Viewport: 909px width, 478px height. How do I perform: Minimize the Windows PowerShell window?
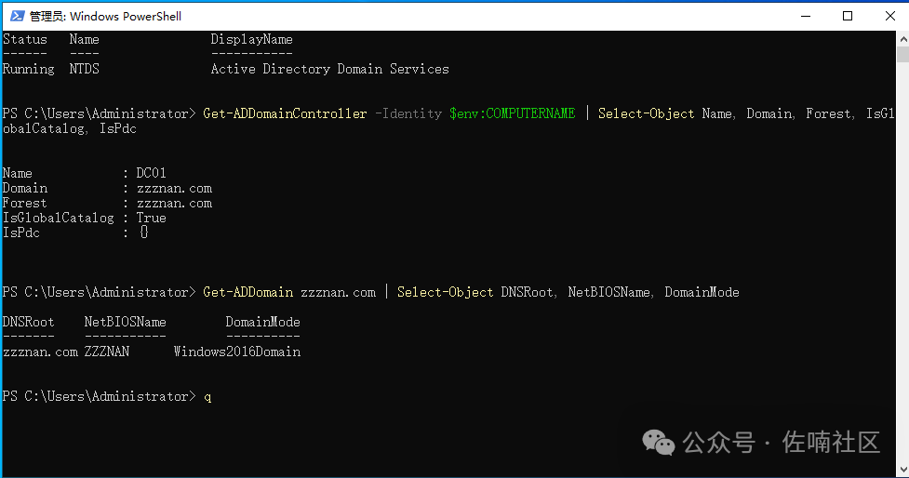(805, 16)
